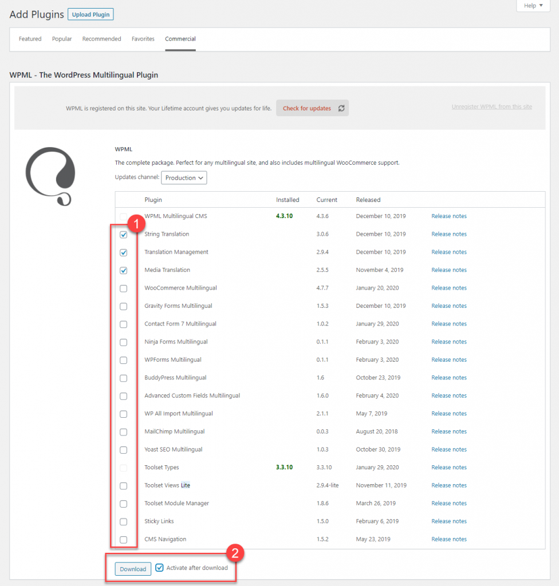
Task: Open Release notes for Media Translation
Action: coord(449,270)
